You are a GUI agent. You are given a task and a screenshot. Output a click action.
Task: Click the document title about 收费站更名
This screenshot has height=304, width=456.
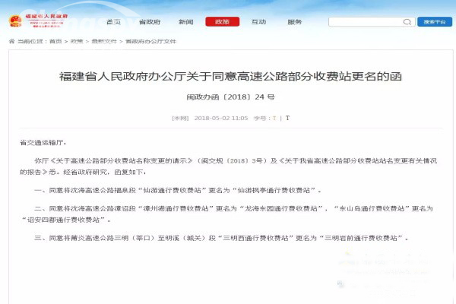230,77
